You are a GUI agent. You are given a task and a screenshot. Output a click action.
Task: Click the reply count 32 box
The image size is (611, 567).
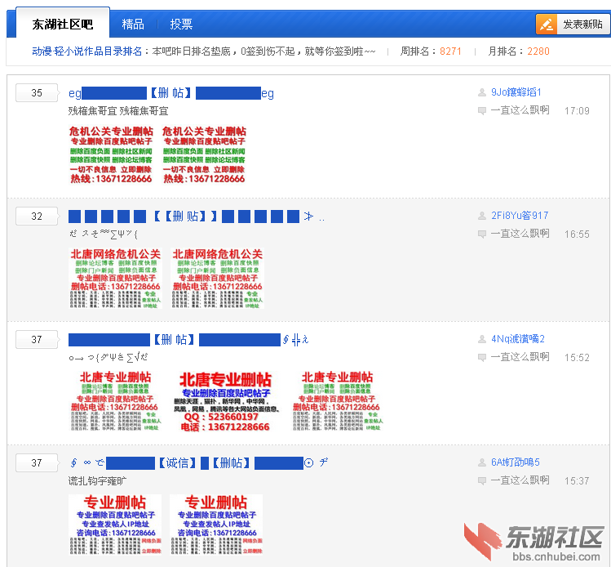(x=37, y=217)
